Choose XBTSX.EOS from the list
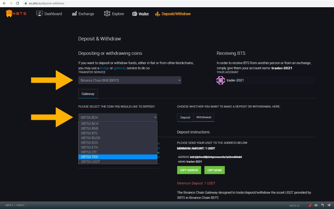Screen dimensions: 334x209 tap(118, 143)
